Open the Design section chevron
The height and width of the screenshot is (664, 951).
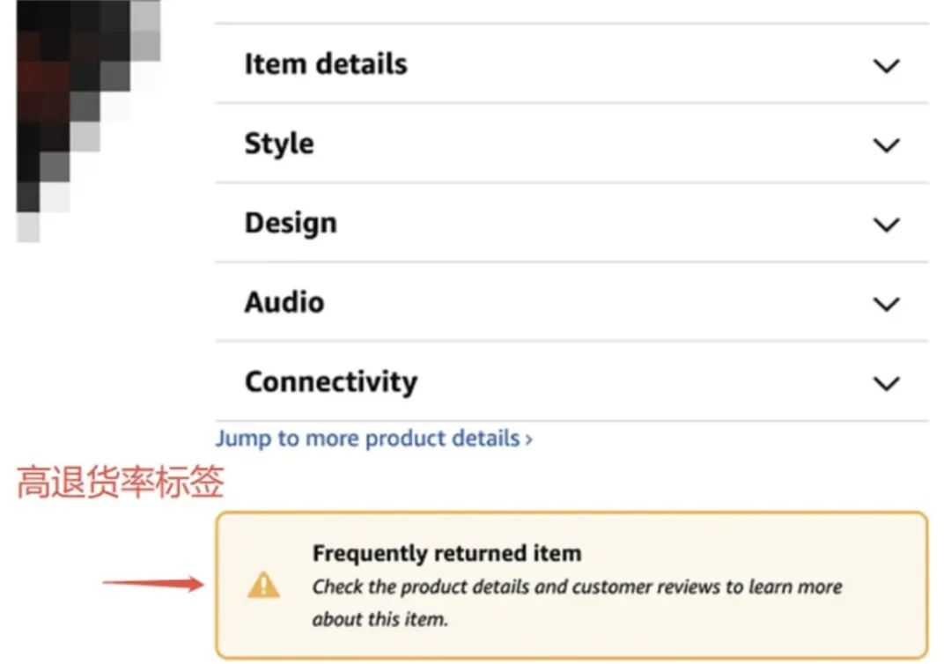(886, 225)
